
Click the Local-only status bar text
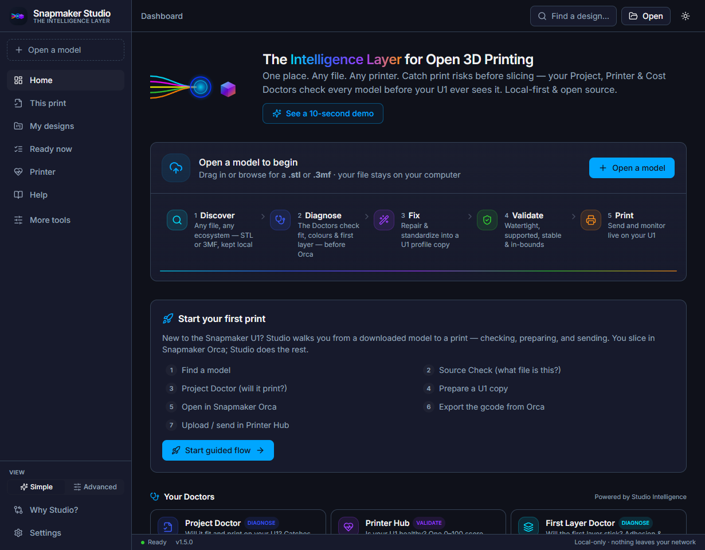coord(635,542)
